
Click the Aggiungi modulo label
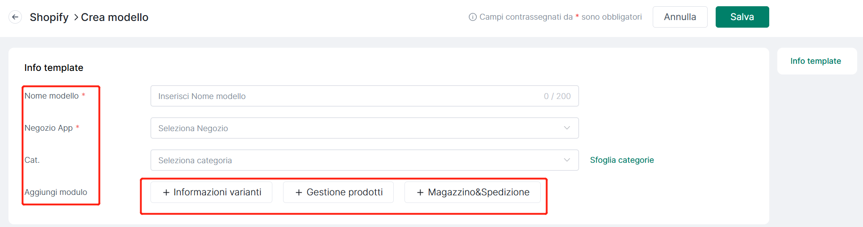pyautogui.click(x=56, y=192)
